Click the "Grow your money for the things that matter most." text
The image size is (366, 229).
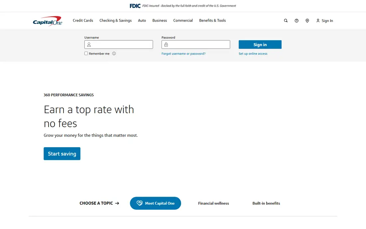[91, 135]
